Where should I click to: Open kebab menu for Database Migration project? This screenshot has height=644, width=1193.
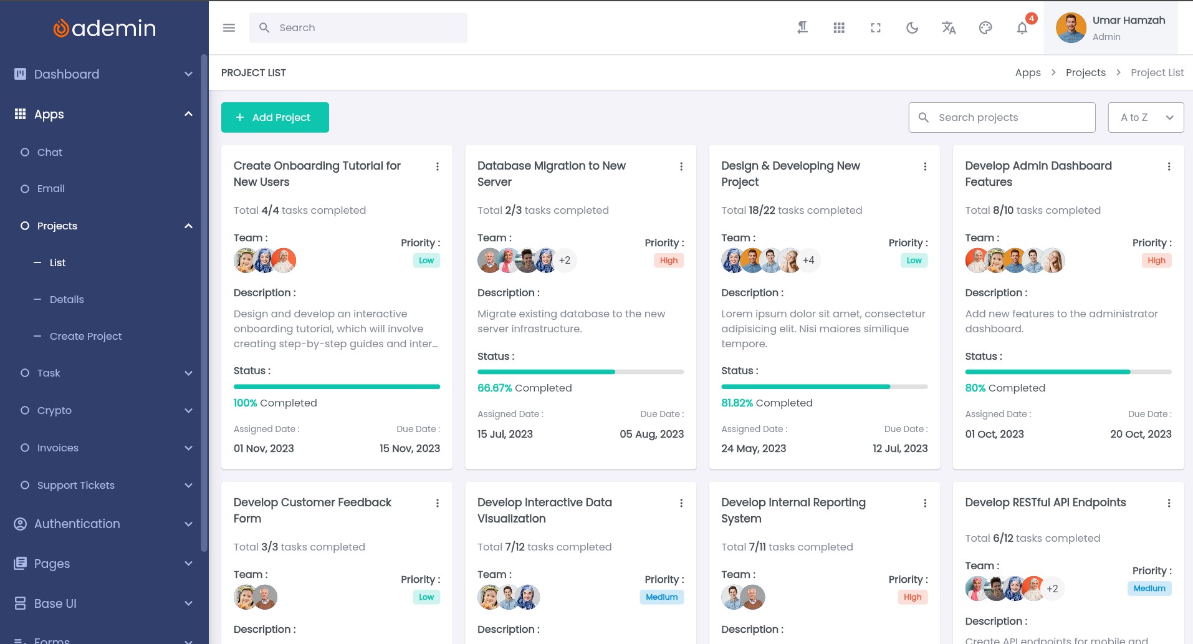pos(681,166)
